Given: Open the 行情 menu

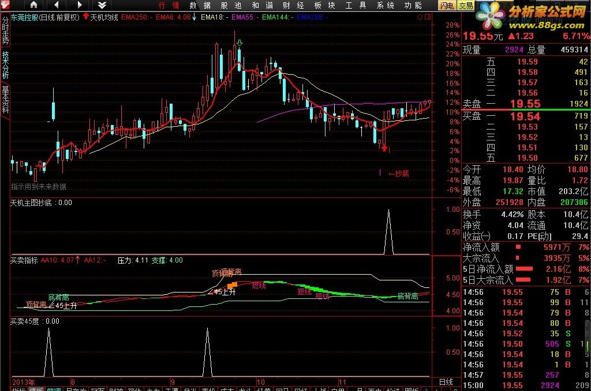Looking at the screenshot, I should (169, 5).
